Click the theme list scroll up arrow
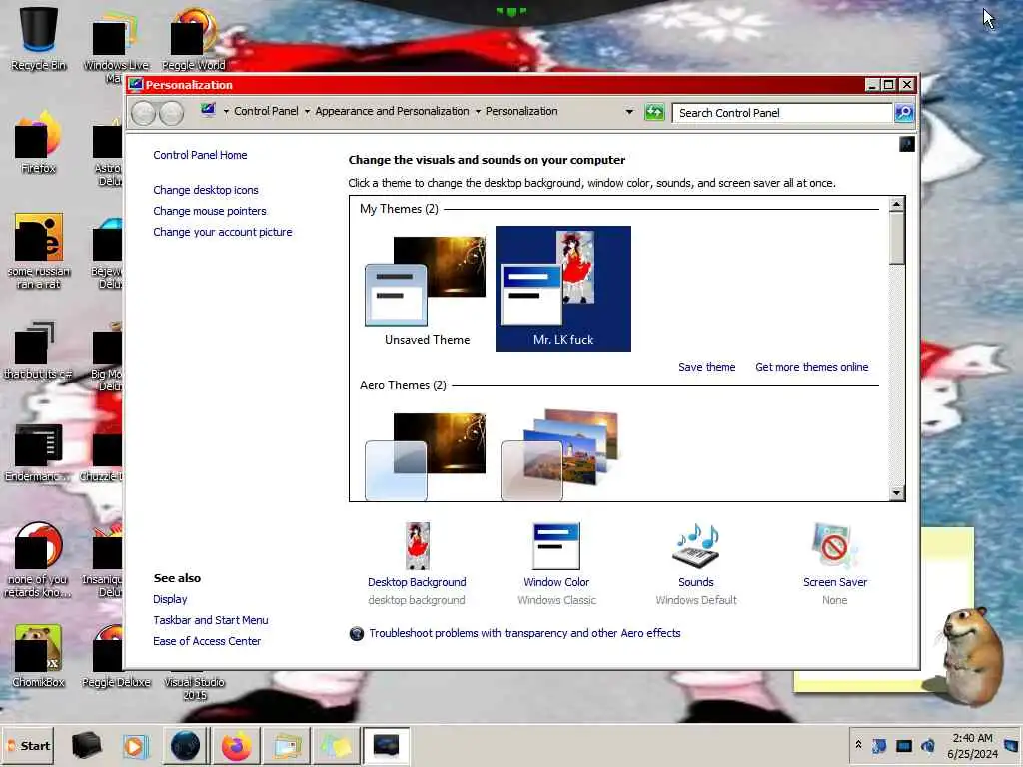 pos(897,204)
